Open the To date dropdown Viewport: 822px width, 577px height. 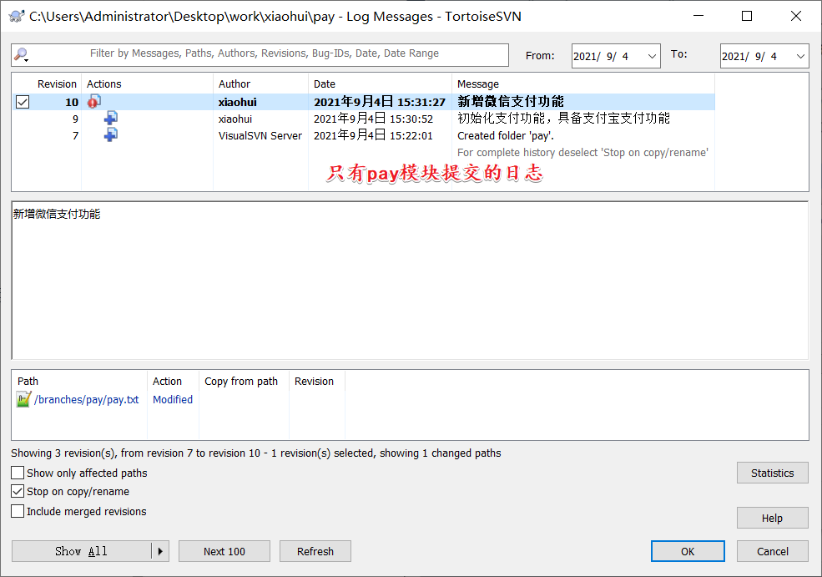(800, 56)
